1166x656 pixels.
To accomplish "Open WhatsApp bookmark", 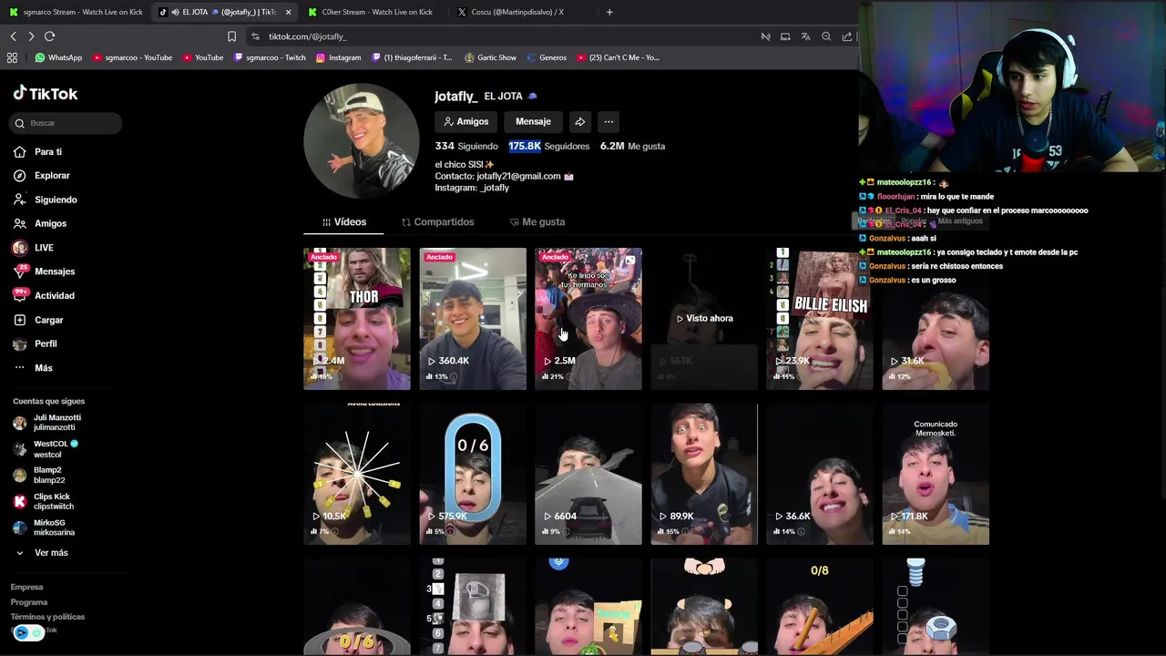I will pyautogui.click(x=58, y=57).
